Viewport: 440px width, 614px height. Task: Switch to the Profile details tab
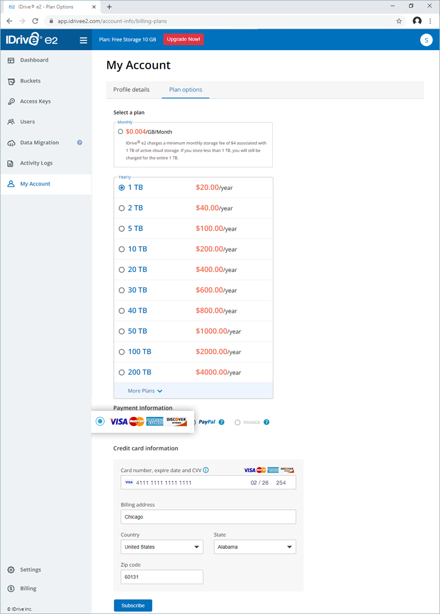(x=131, y=89)
